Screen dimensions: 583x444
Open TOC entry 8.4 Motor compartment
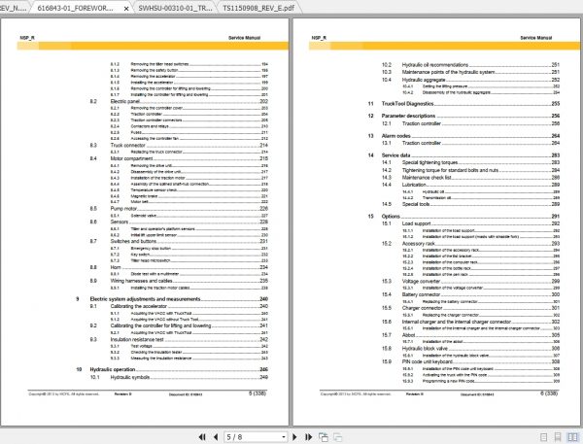179,158
